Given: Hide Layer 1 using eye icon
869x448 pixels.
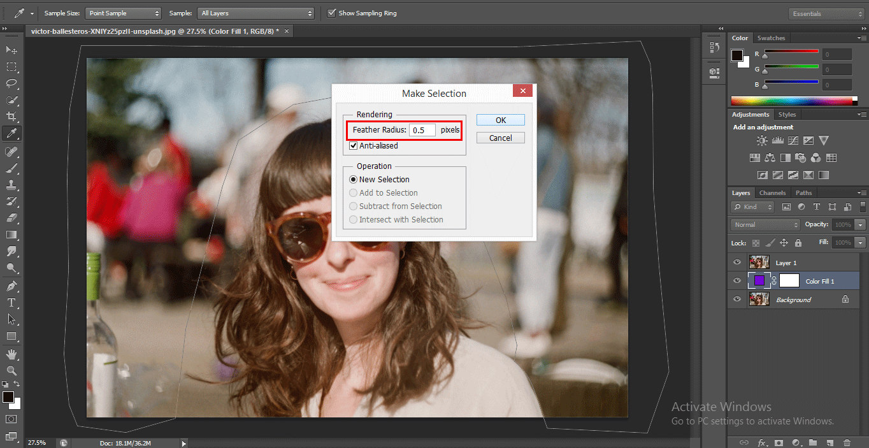Looking at the screenshot, I should point(737,263).
